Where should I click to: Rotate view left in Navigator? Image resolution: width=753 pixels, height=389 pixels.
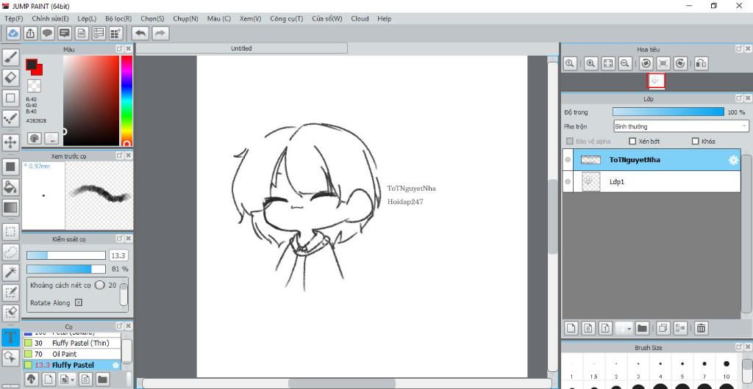(x=646, y=63)
